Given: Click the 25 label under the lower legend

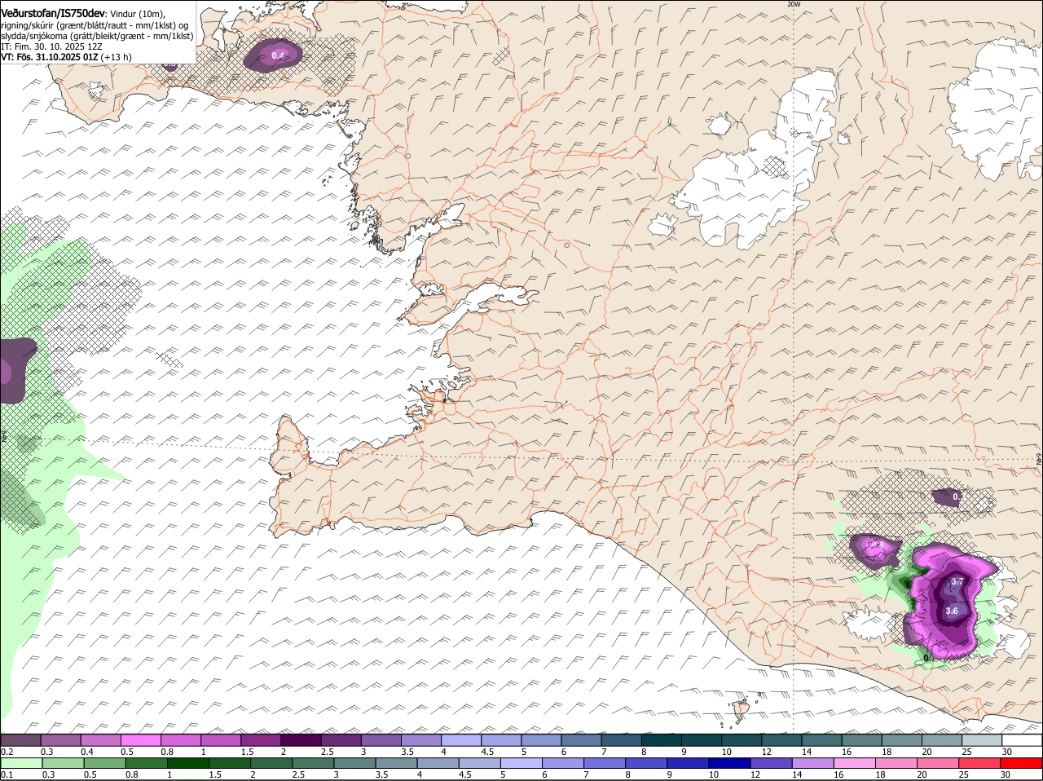Looking at the screenshot, I should [x=963, y=774].
